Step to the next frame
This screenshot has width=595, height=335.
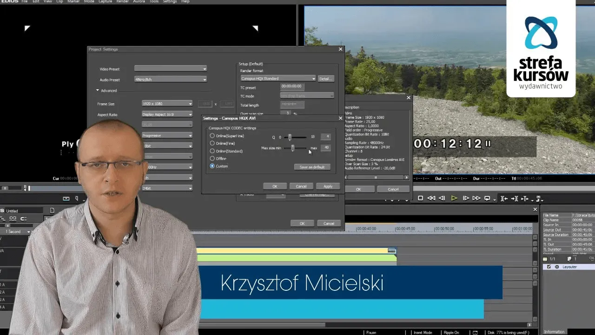pos(466,198)
